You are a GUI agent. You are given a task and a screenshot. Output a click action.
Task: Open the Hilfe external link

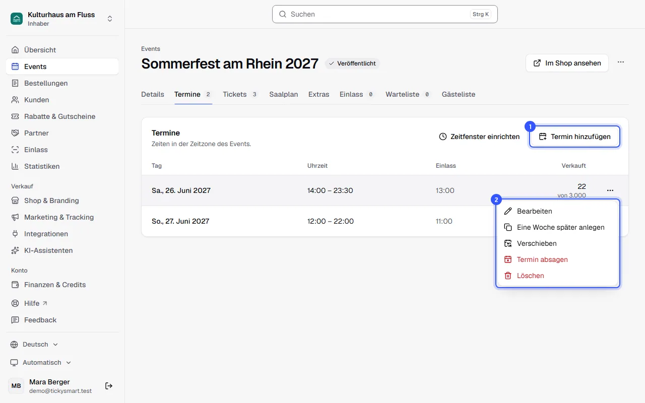point(62,303)
